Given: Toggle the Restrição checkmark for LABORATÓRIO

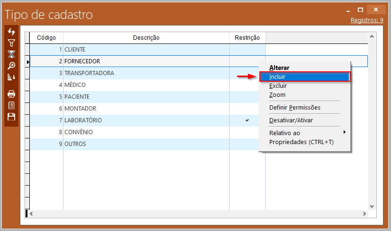Looking at the screenshot, I should coord(247,120).
